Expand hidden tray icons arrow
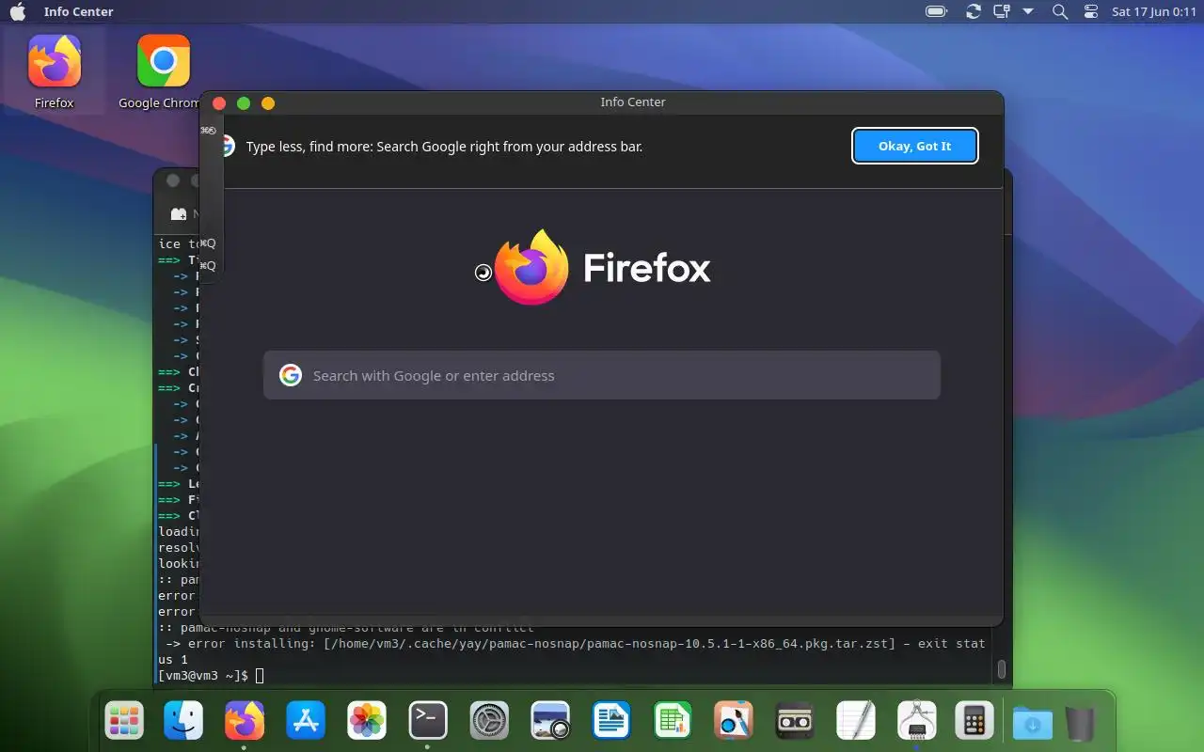 point(1028,11)
